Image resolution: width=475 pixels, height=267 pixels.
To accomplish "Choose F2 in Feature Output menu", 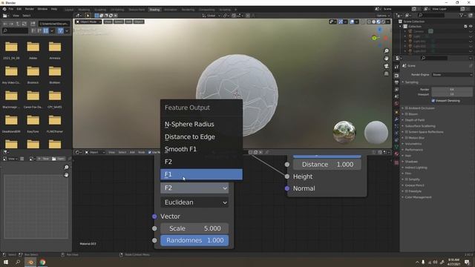I will tap(201, 162).
